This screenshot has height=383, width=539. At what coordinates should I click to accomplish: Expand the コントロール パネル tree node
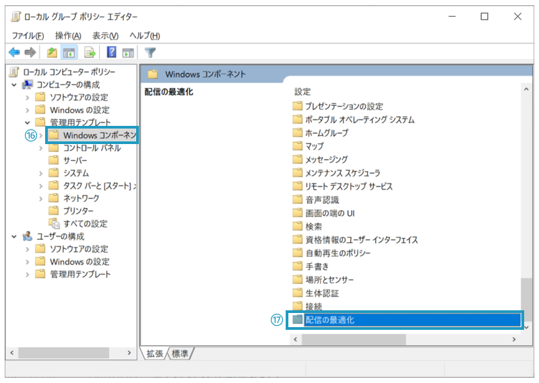[x=41, y=148]
